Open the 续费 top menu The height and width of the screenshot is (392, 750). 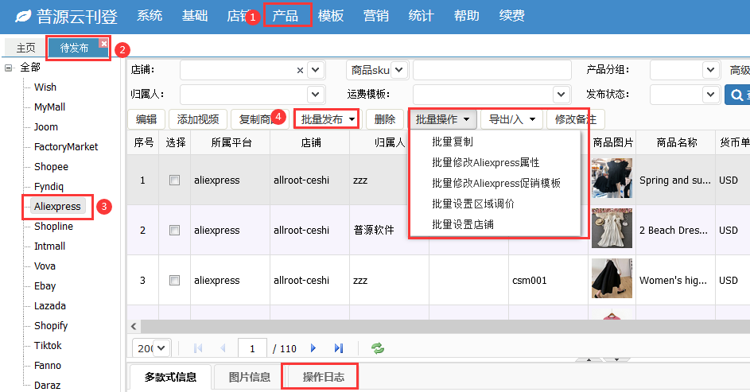(512, 16)
